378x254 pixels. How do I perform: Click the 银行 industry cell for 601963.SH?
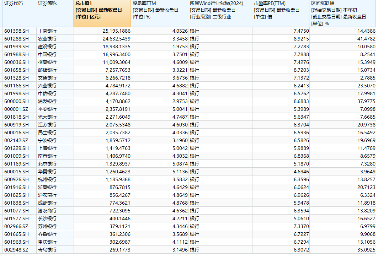point(195,242)
